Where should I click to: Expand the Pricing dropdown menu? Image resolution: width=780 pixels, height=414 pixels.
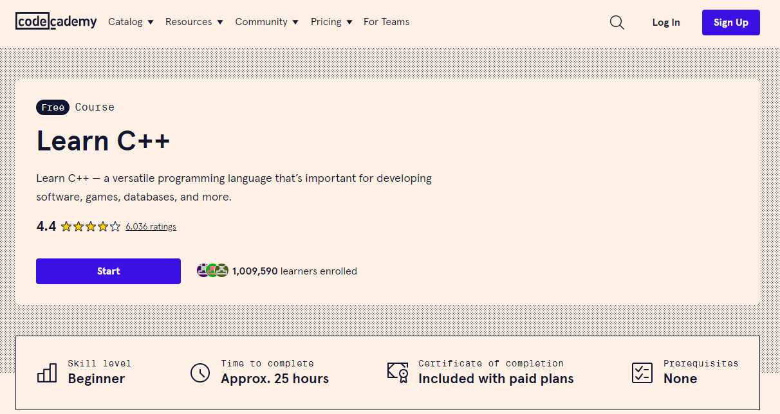(331, 22)
